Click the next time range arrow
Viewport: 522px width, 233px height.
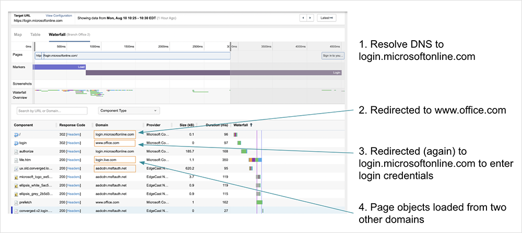click(310, 18)
